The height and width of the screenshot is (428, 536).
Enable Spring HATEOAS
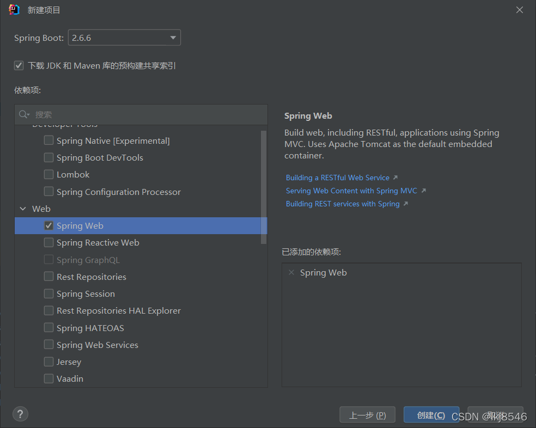coord(48,328)
